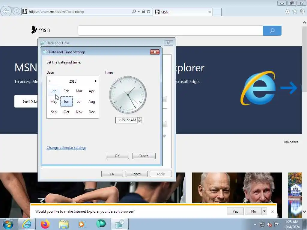Screen dimensions: 307x230
Task: Open Change calendar settings link
Action: [x=66, y=148]
